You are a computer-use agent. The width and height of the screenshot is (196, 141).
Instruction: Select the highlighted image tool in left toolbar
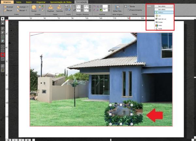point(3,55)
